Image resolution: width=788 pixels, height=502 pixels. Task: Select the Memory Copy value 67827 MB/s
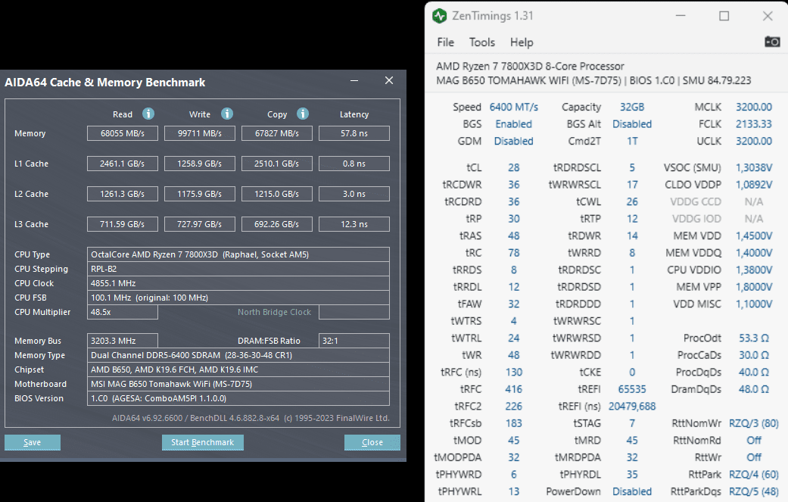pyautogui.click(x=277, y=133)
